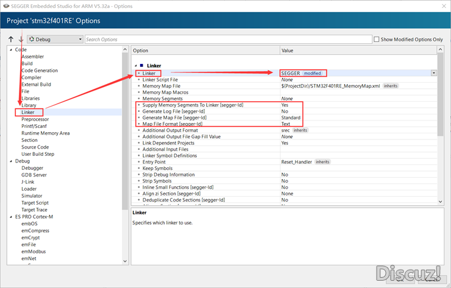Select Simulator category
This screenshot has width=451, height=288.
pos(32,195)
